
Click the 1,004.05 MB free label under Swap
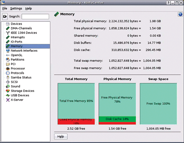(159, 129)
